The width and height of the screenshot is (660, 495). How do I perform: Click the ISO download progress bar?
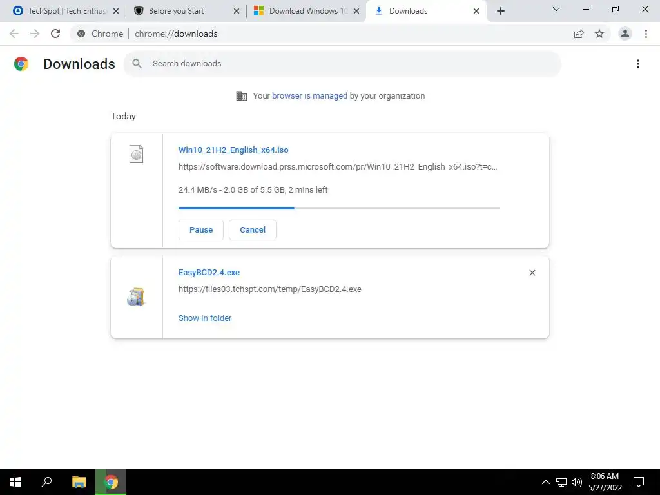pos(339,208)
